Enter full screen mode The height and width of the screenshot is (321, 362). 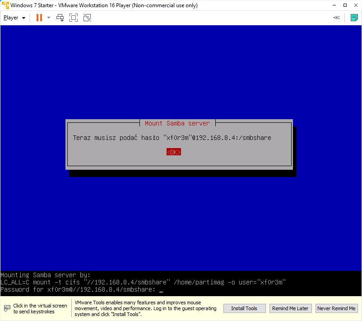click(74, 18)
